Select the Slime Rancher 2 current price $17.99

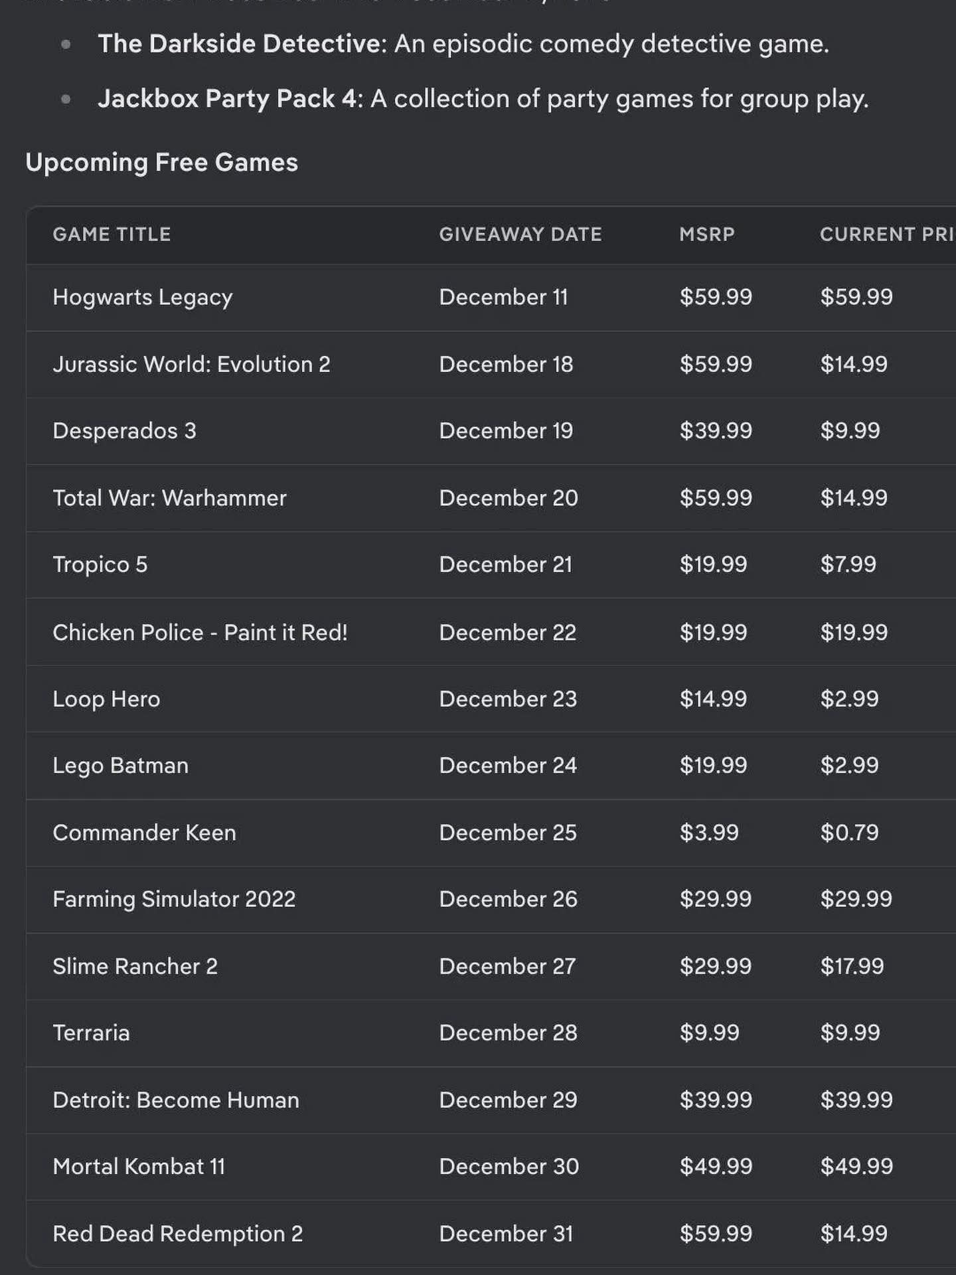click(x=852, y=966)
